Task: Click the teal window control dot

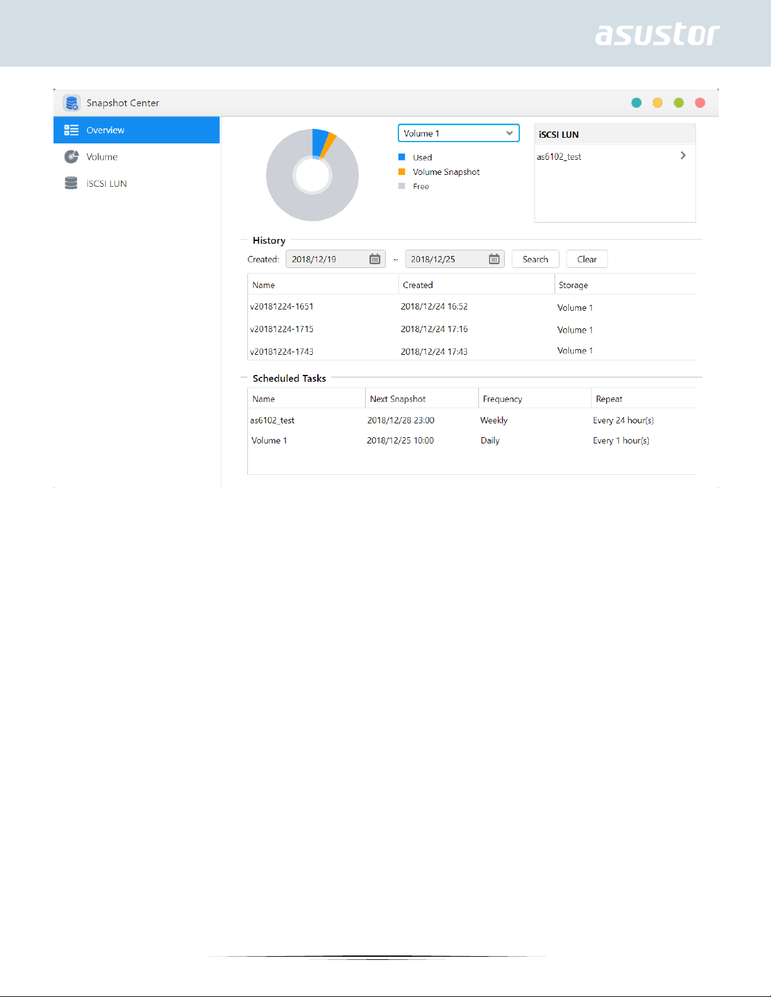Action: click(636, 103)
